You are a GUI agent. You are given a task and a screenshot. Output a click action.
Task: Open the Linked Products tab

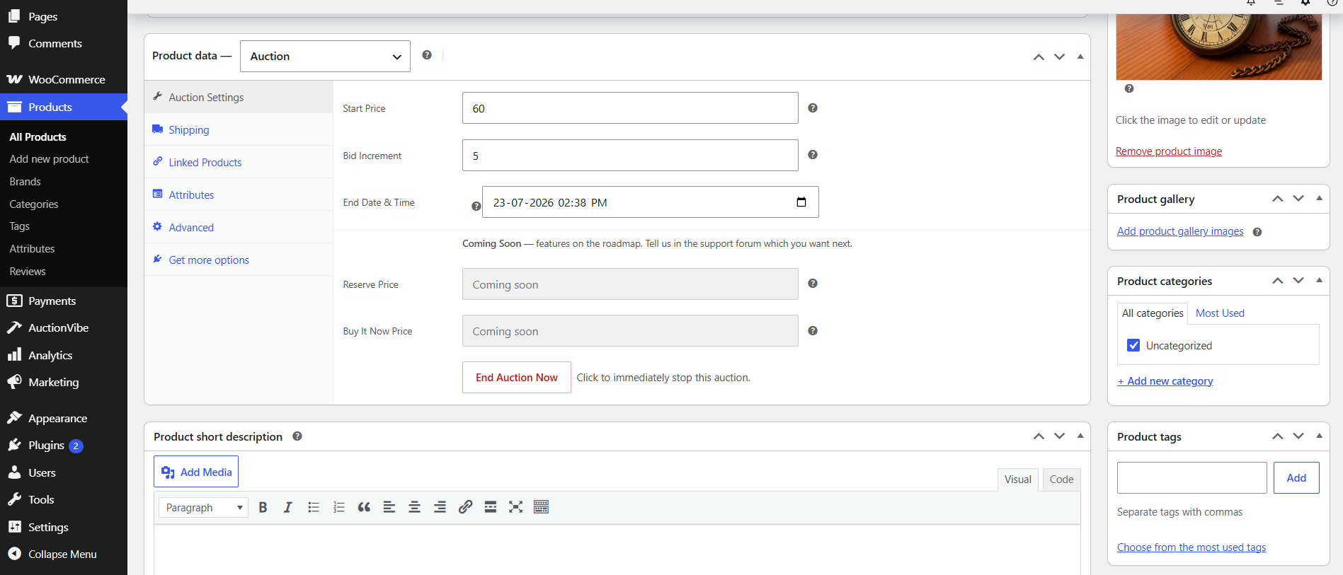coord(239,162)
